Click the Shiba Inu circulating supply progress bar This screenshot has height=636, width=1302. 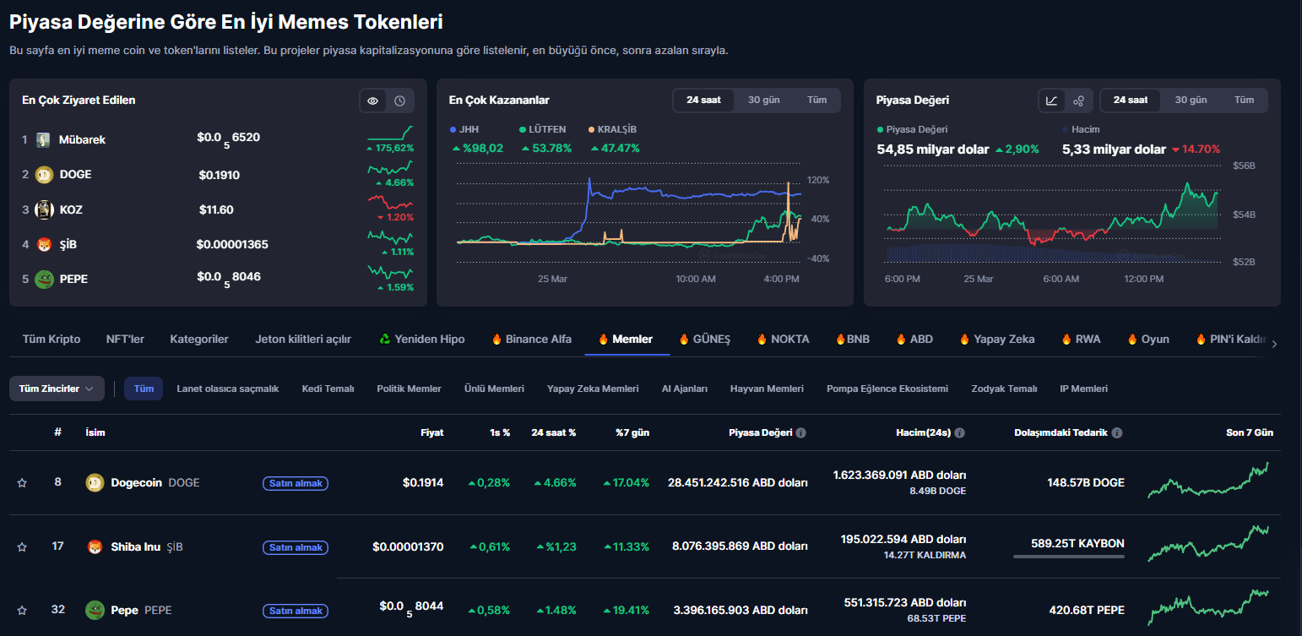(1069, 557)
